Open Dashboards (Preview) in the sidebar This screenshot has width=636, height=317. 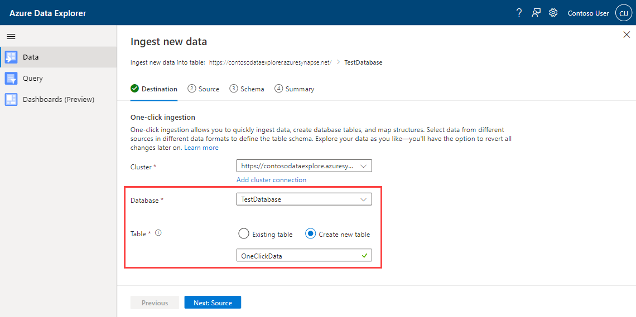click(59, 99)
